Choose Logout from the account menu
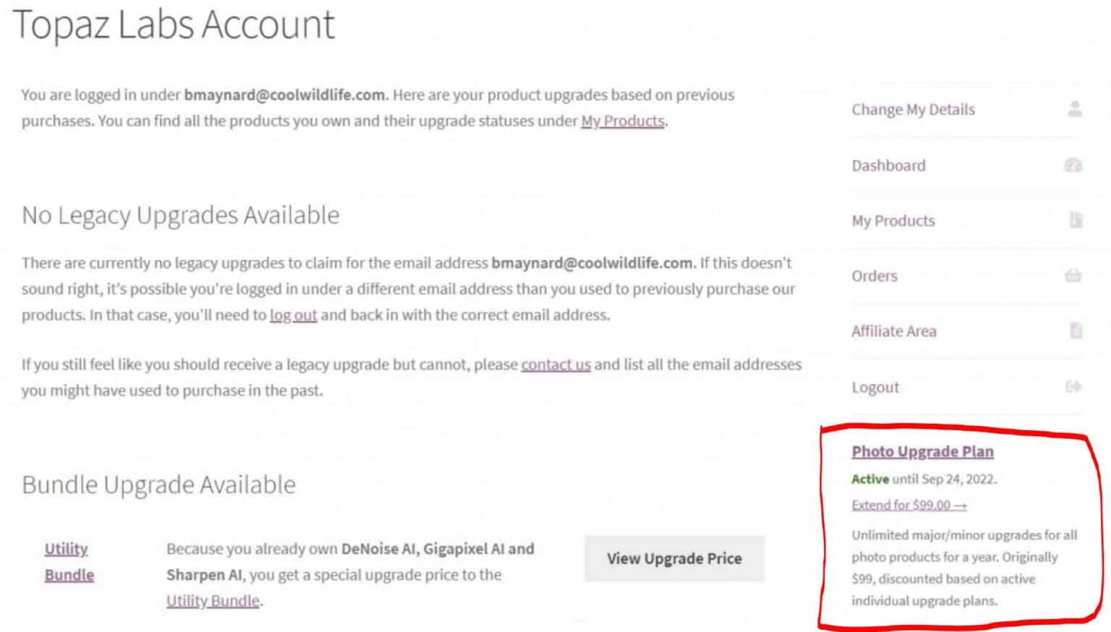The height and width of the screenshot is (632, 1111). pos(875,387)
